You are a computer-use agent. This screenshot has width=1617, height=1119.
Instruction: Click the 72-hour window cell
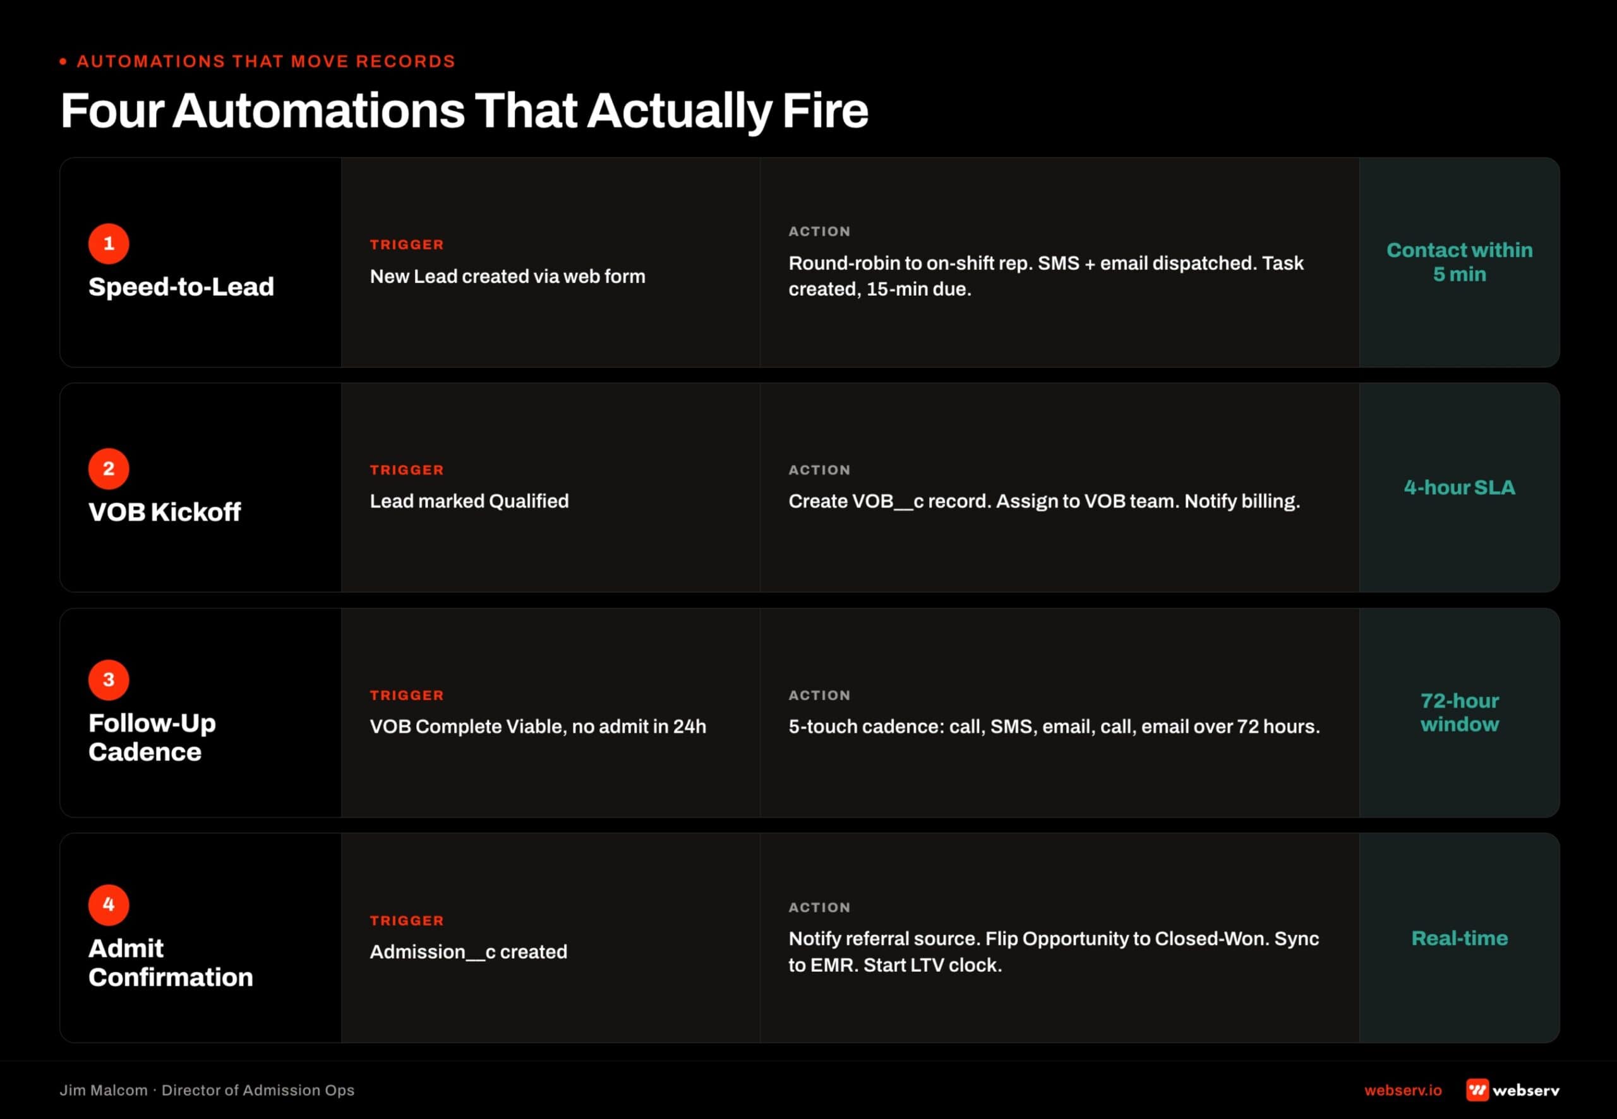pyautogui.click(x=1459, y=712)
